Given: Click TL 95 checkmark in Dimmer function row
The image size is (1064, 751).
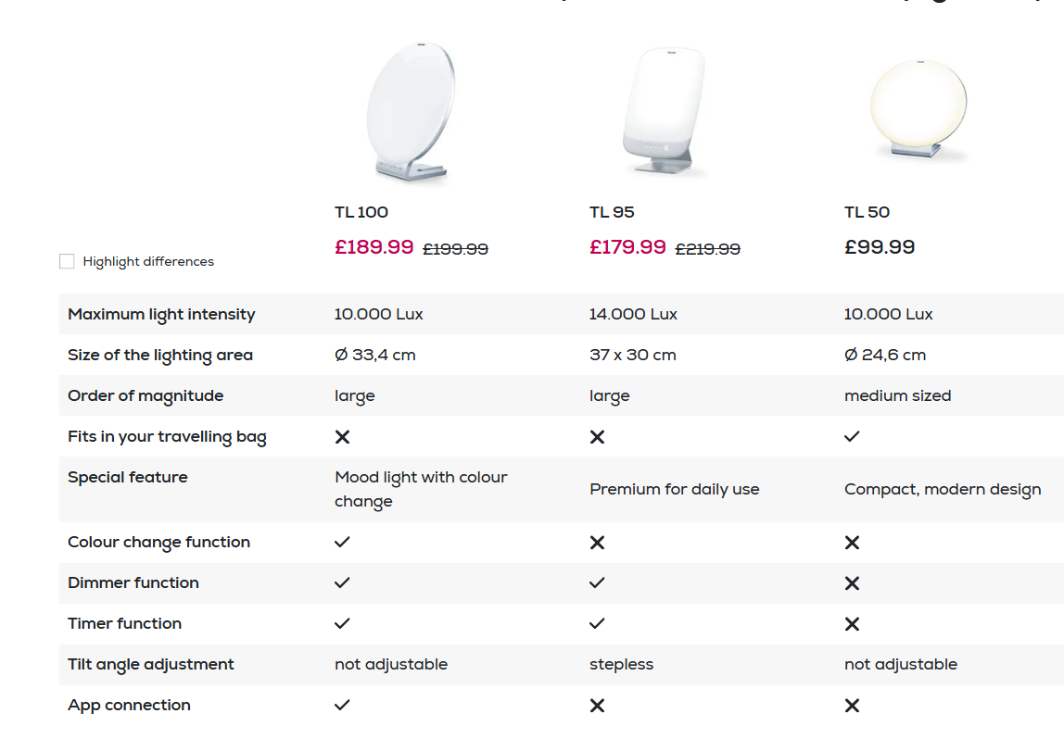Looking at the screenshot, I should [x=597, y=582].
